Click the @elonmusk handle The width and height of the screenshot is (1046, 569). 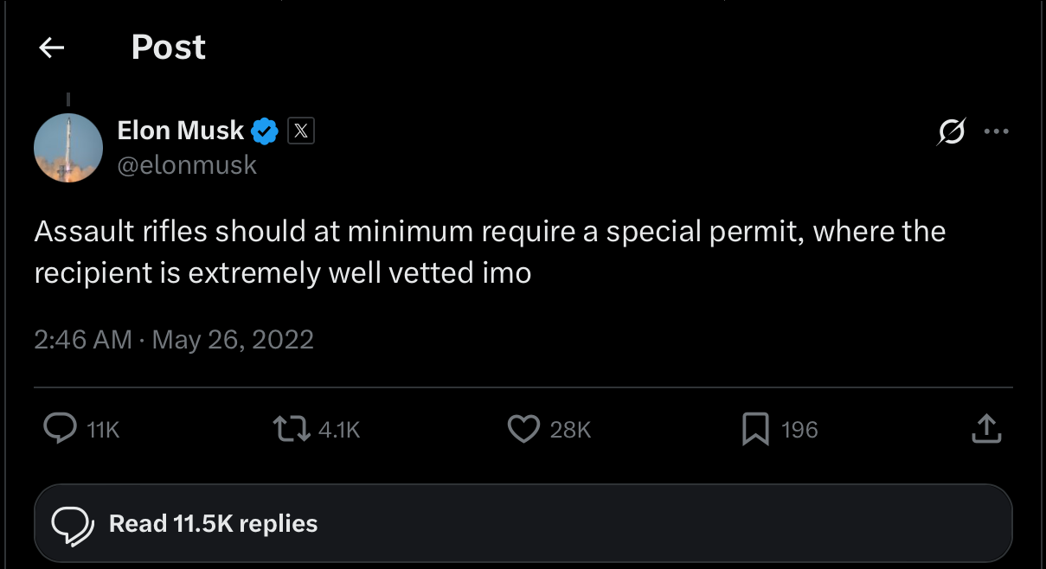pyautogui.click(x=187, y=165)
